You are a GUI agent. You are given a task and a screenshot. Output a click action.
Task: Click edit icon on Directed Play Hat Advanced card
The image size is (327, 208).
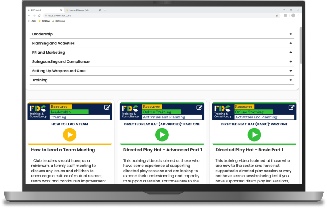[x=199, y=107]
